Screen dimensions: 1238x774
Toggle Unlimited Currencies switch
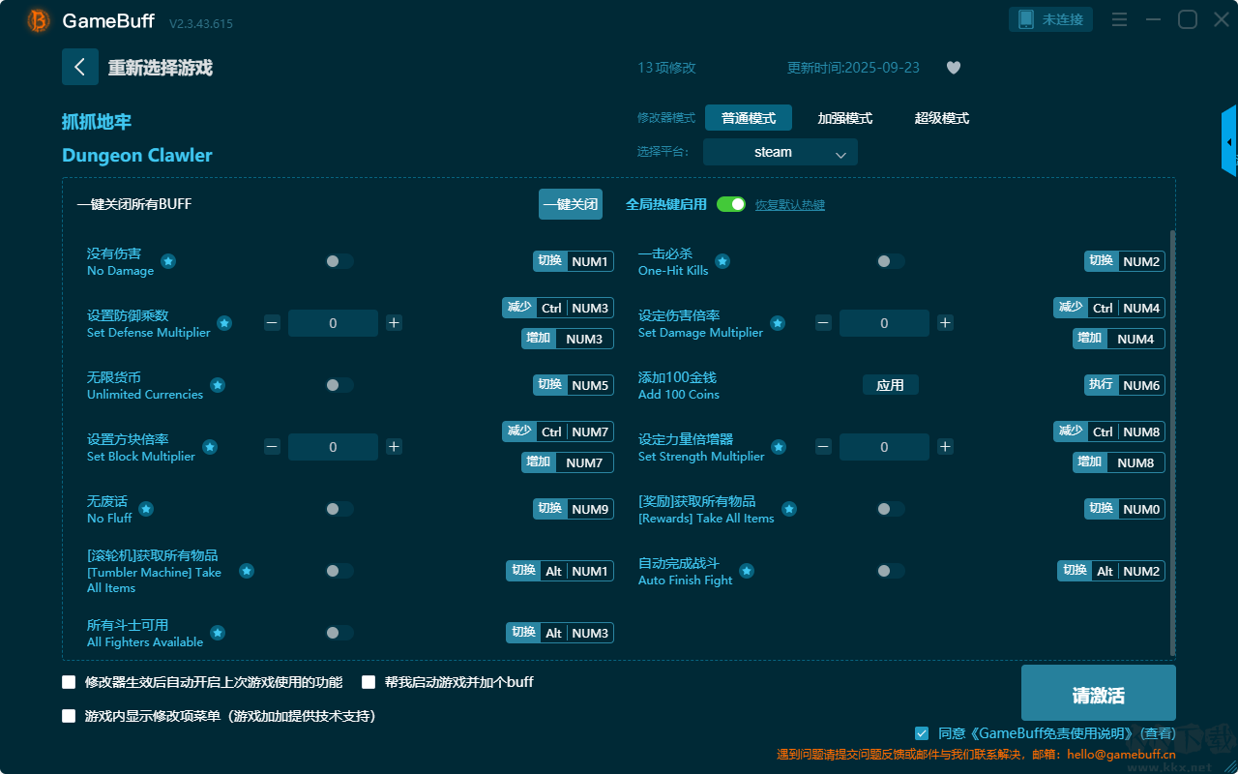(x=339, y=385)
